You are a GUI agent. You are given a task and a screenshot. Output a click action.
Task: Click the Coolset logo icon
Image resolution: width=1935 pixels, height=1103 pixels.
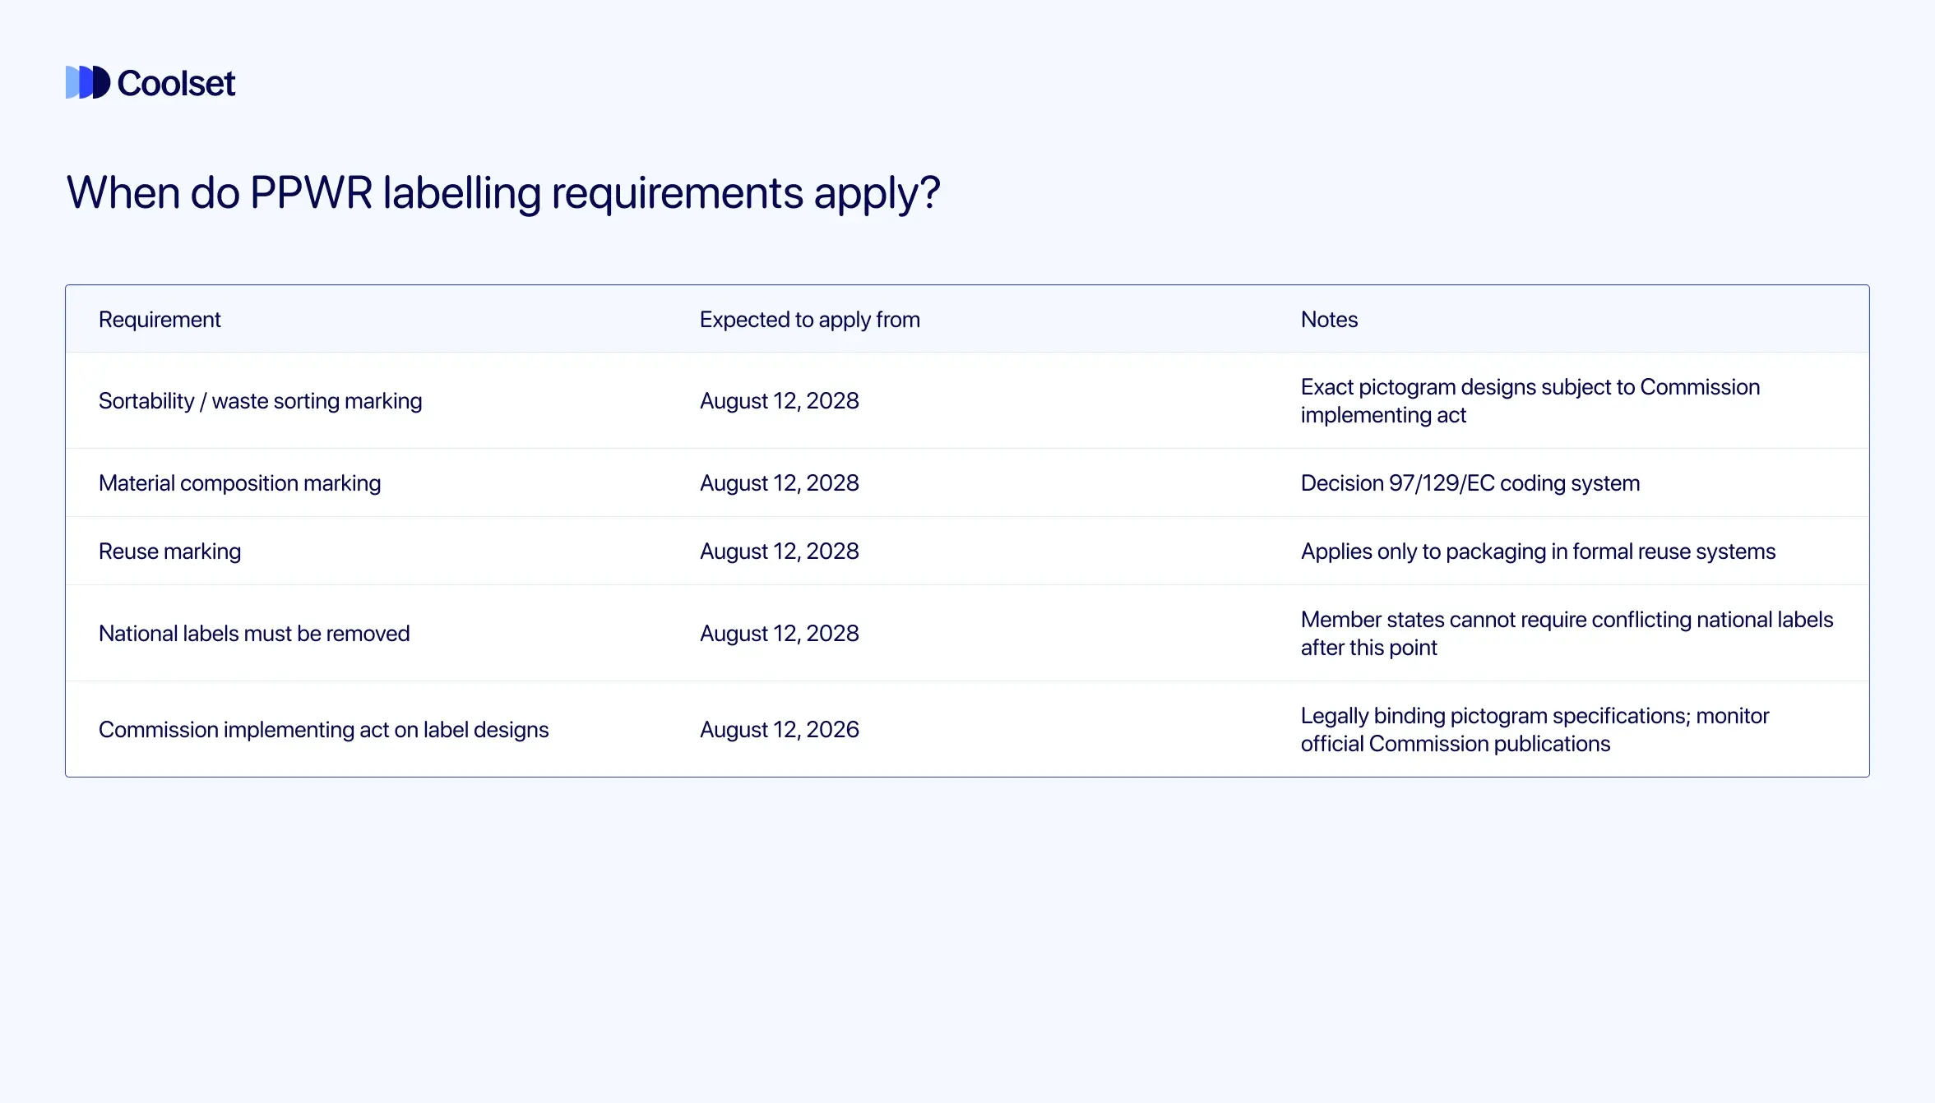(87, 82)
